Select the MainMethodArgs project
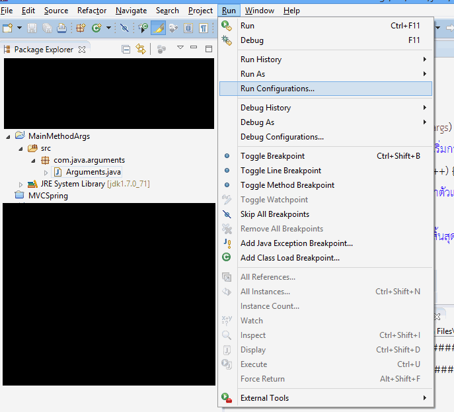The width and height of the screenshot is (454, 412). tap(59, 136)
